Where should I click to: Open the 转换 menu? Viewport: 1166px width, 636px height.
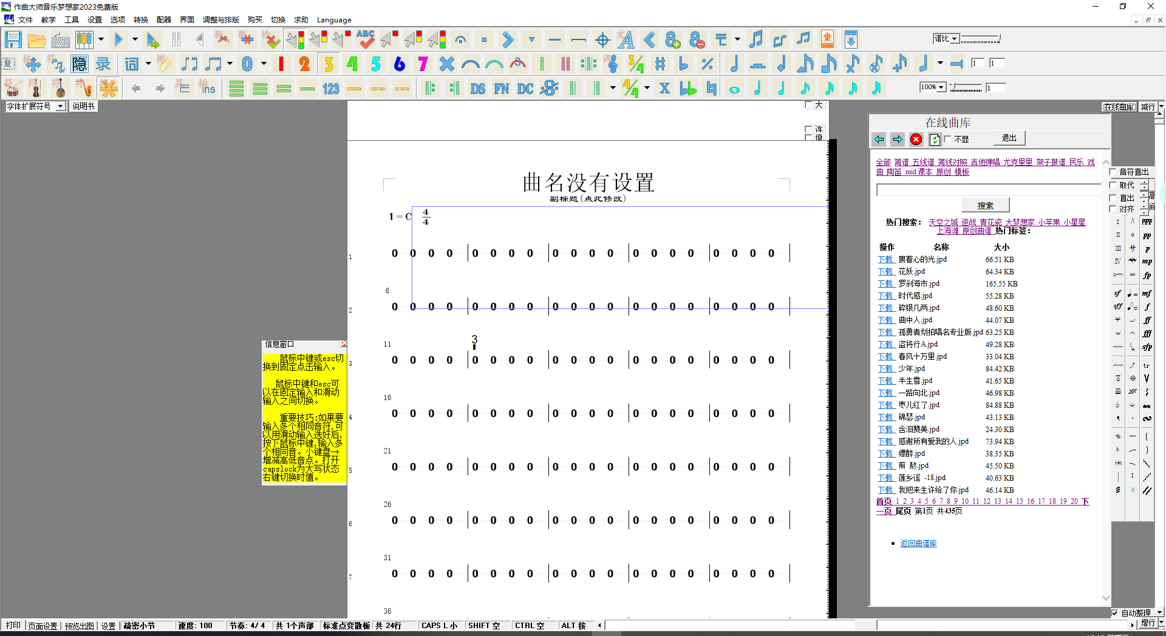pos(140,19)
